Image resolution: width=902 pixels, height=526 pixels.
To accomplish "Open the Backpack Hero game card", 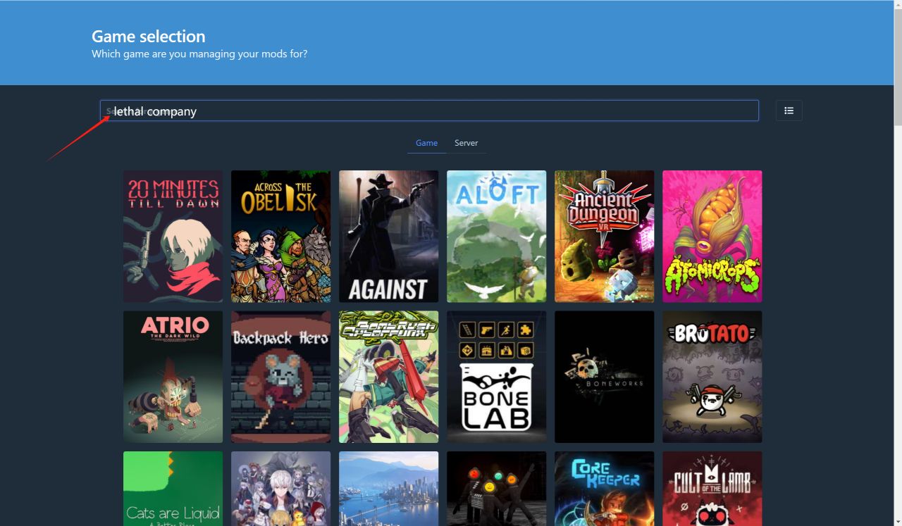I will coord(280,377).
